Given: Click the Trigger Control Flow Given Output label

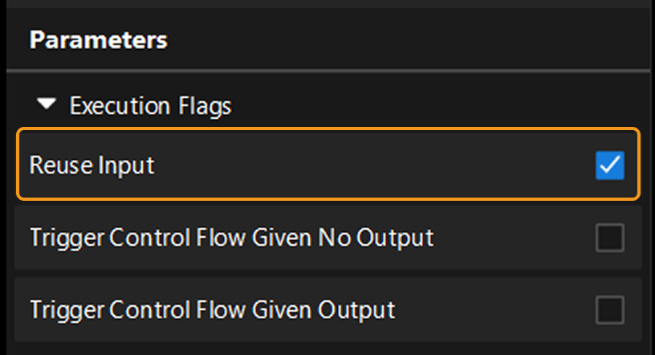Looking at the screenshot, I should pos(212,309).
